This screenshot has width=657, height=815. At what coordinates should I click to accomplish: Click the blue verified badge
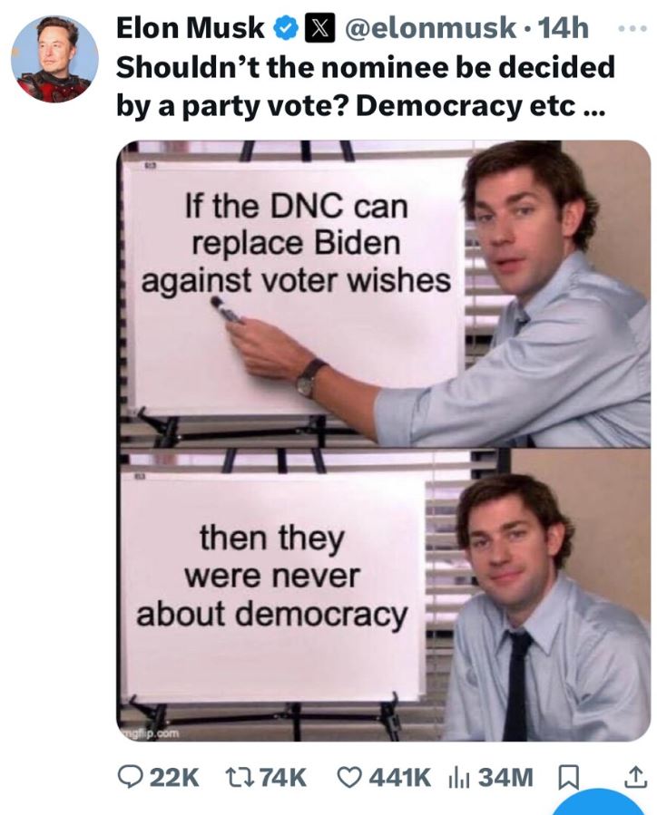285,28
